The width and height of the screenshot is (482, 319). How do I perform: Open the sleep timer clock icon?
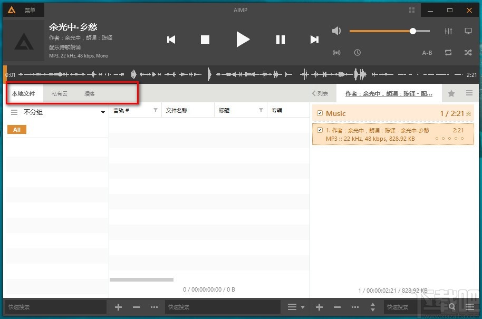[358, 52]
